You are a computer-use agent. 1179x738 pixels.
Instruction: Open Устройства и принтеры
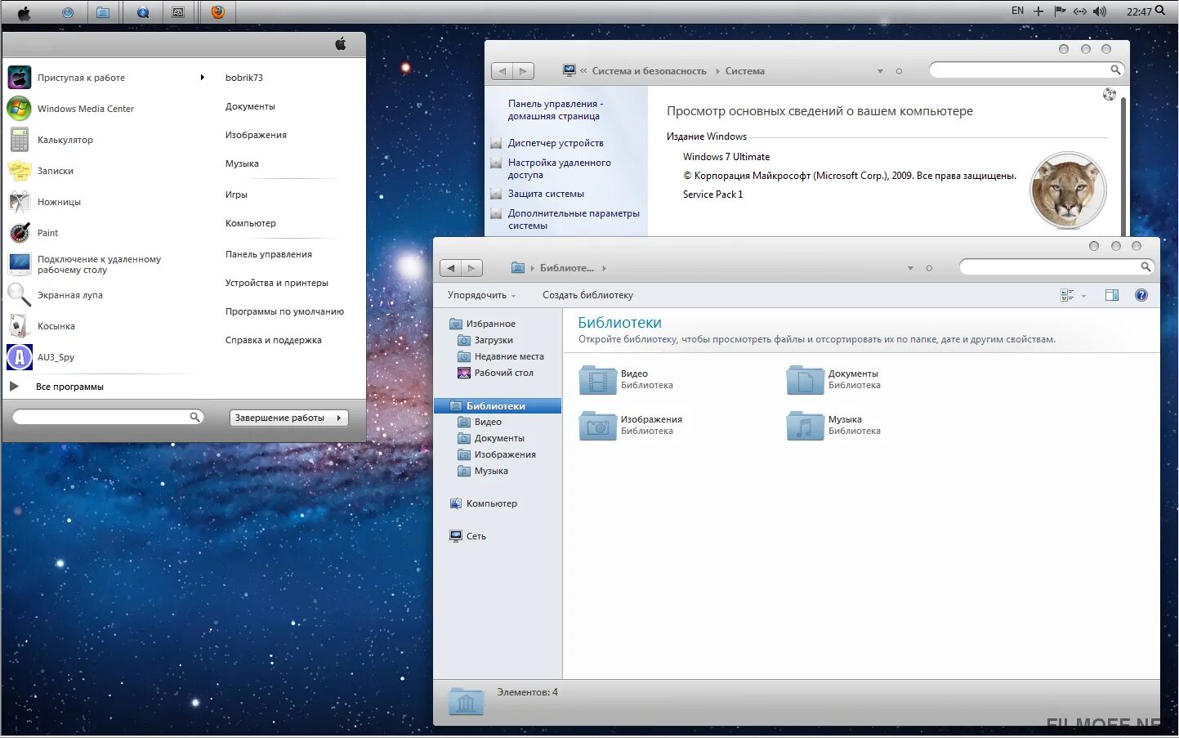click(277, 283)
